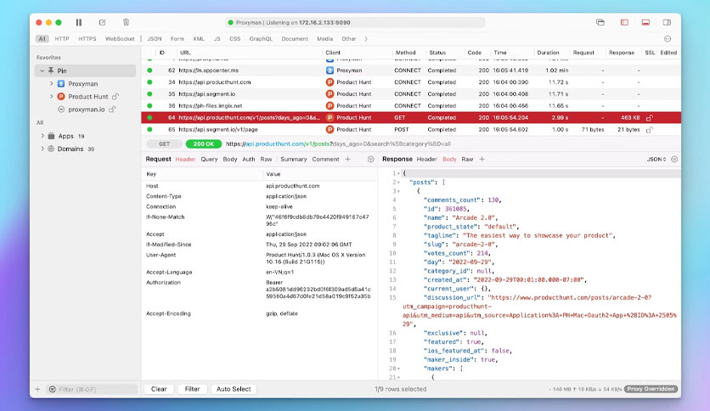Select the HTTPS filter
The height and width of the screenshot is (411, 710).
point(87,39)
